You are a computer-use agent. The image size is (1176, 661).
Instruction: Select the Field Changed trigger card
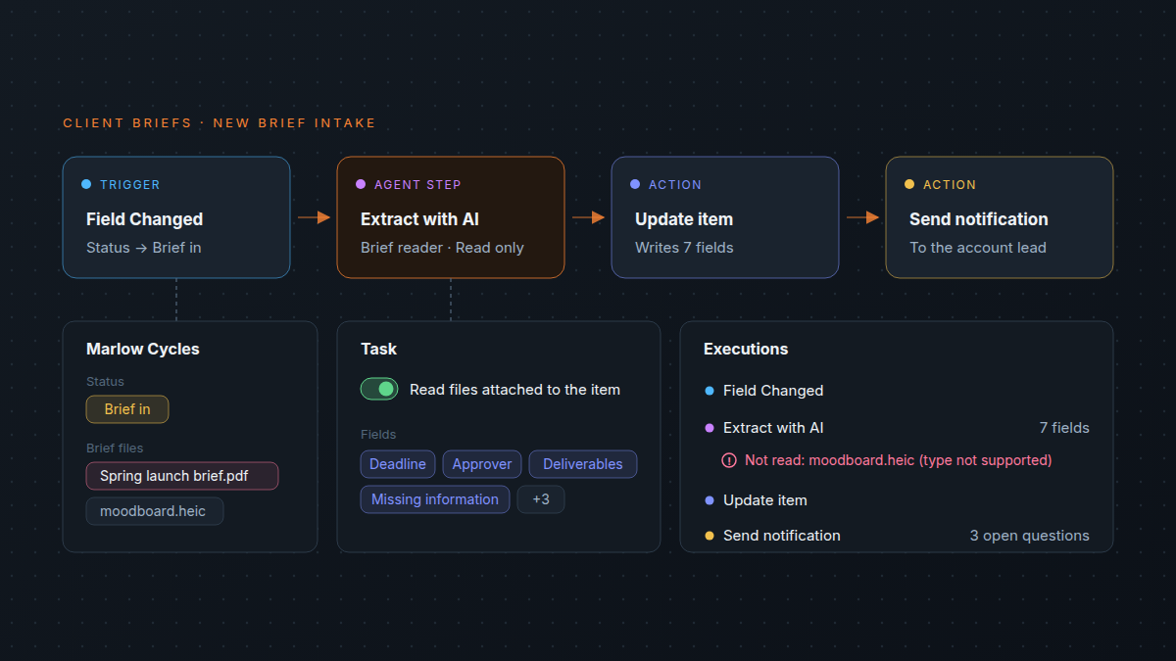coord(176,217)
